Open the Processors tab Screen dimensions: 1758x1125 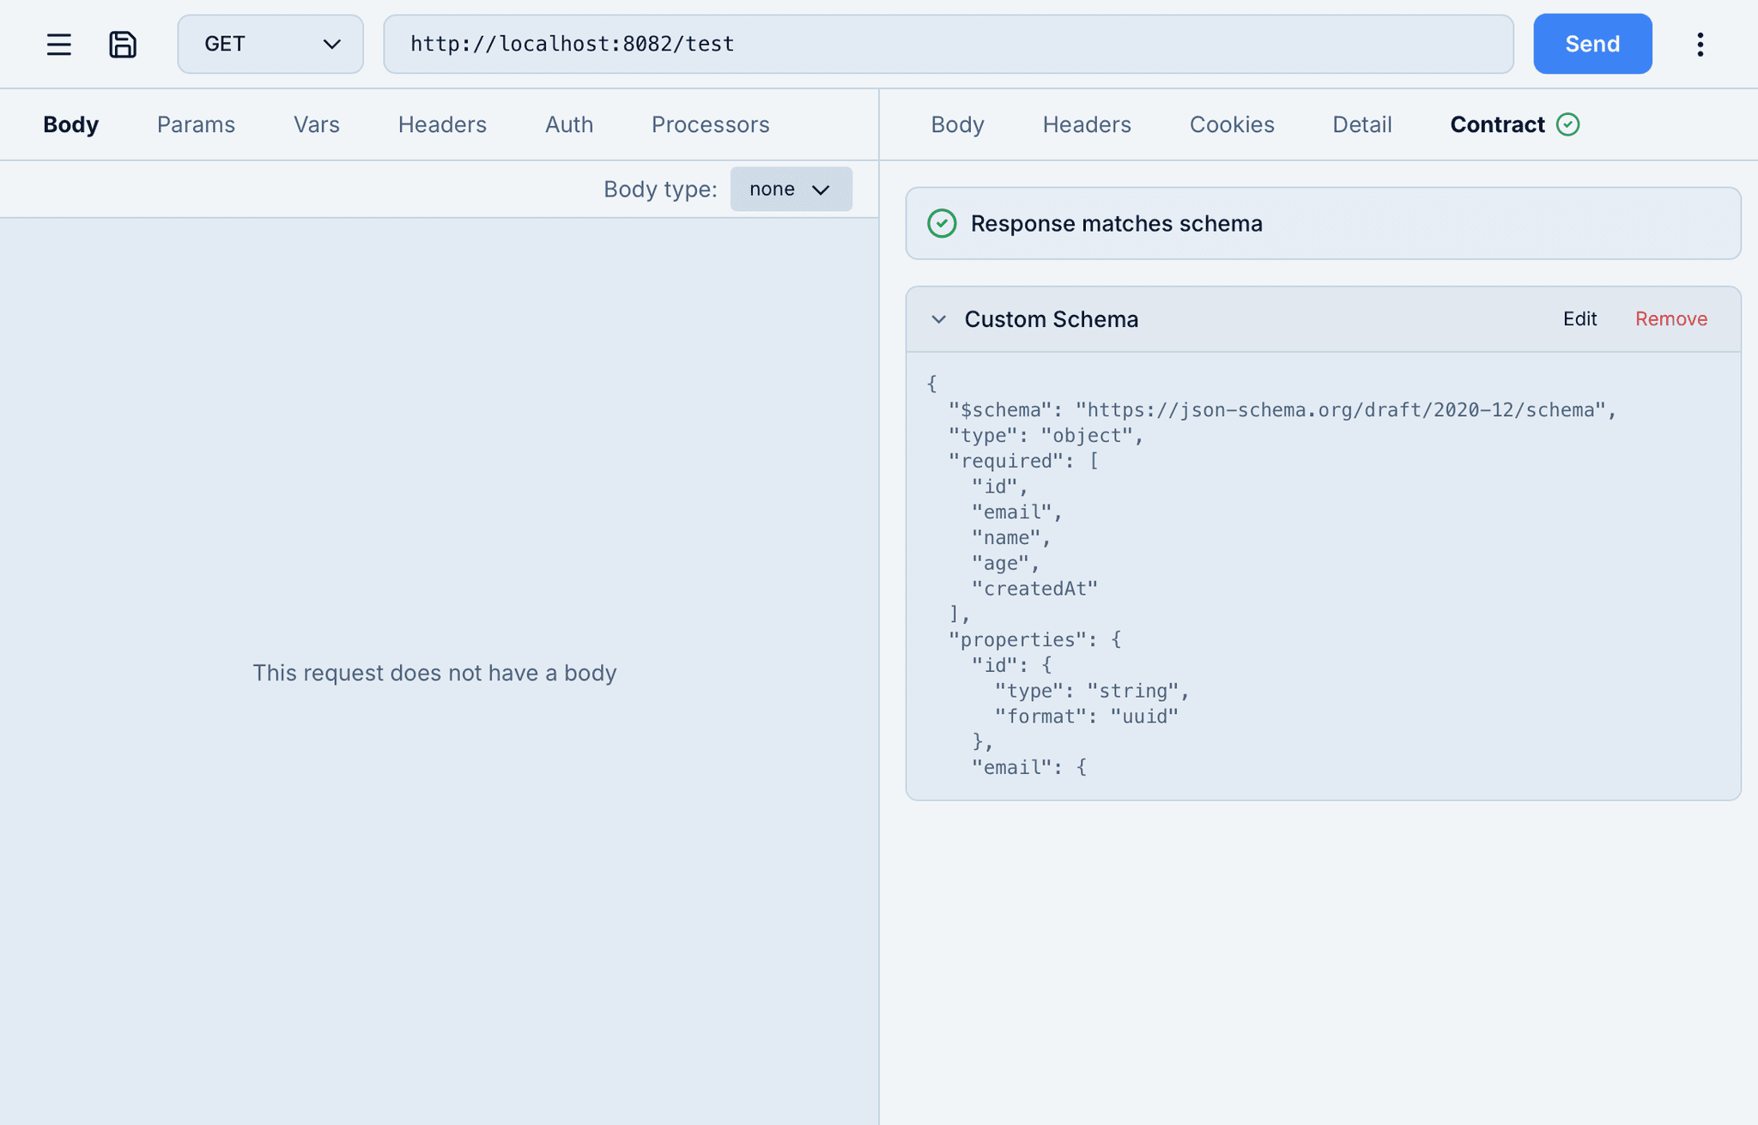(710, 124)
